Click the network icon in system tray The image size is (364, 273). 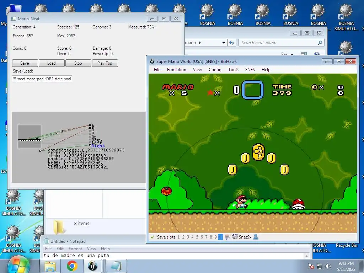point(320,266)
